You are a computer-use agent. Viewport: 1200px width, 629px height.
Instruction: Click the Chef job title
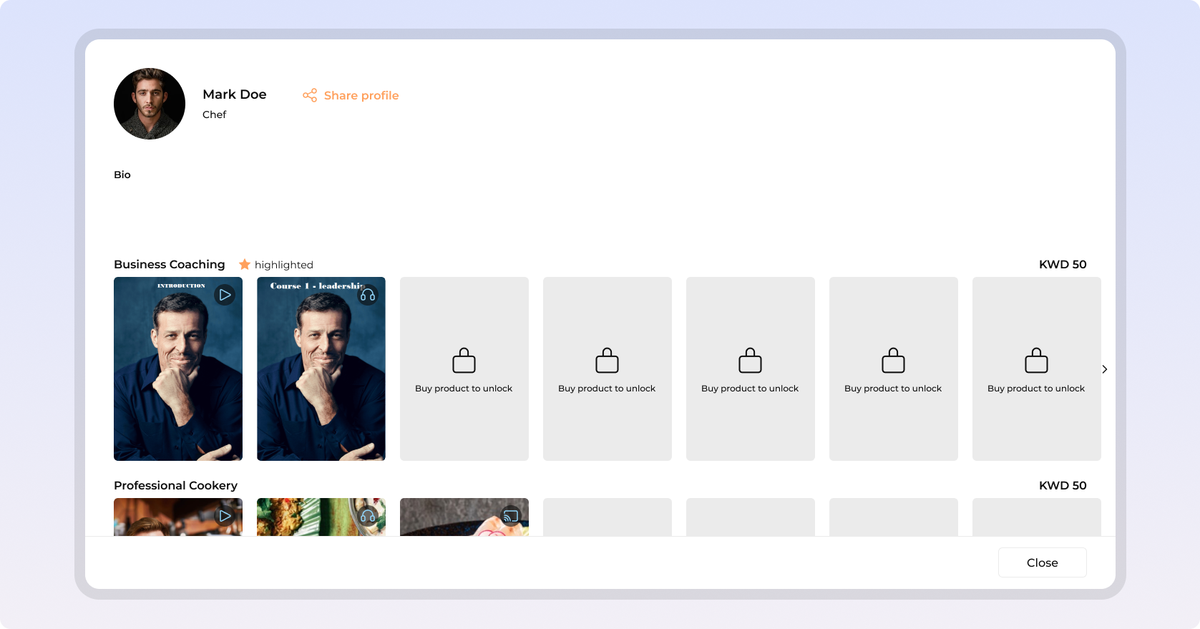coord(215,114)
